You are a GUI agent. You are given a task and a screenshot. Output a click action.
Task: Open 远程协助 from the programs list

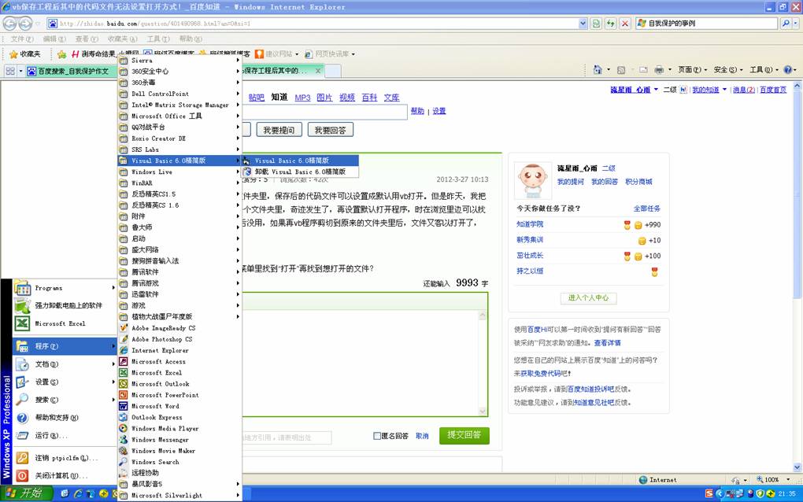179,473
